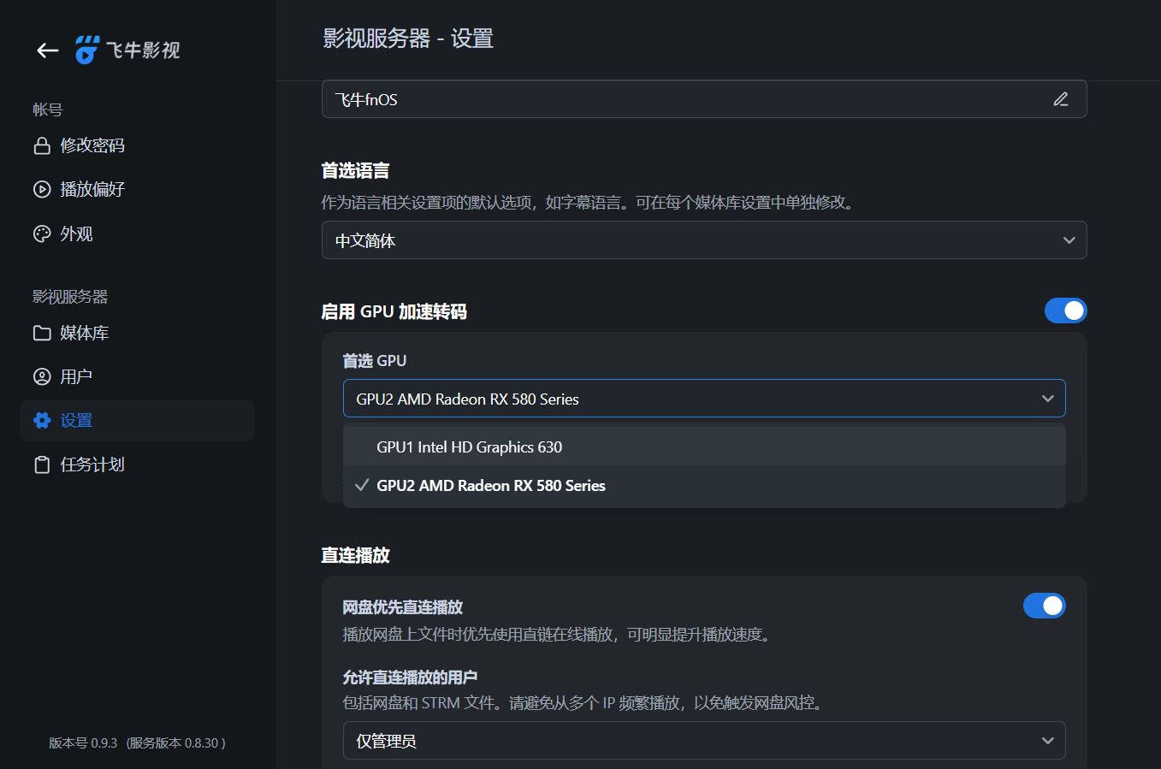Choose GPU1 Intel HD Graphics 630 option
The width and height of the screenshot is (1161, 769).
(x=704, y=447)
